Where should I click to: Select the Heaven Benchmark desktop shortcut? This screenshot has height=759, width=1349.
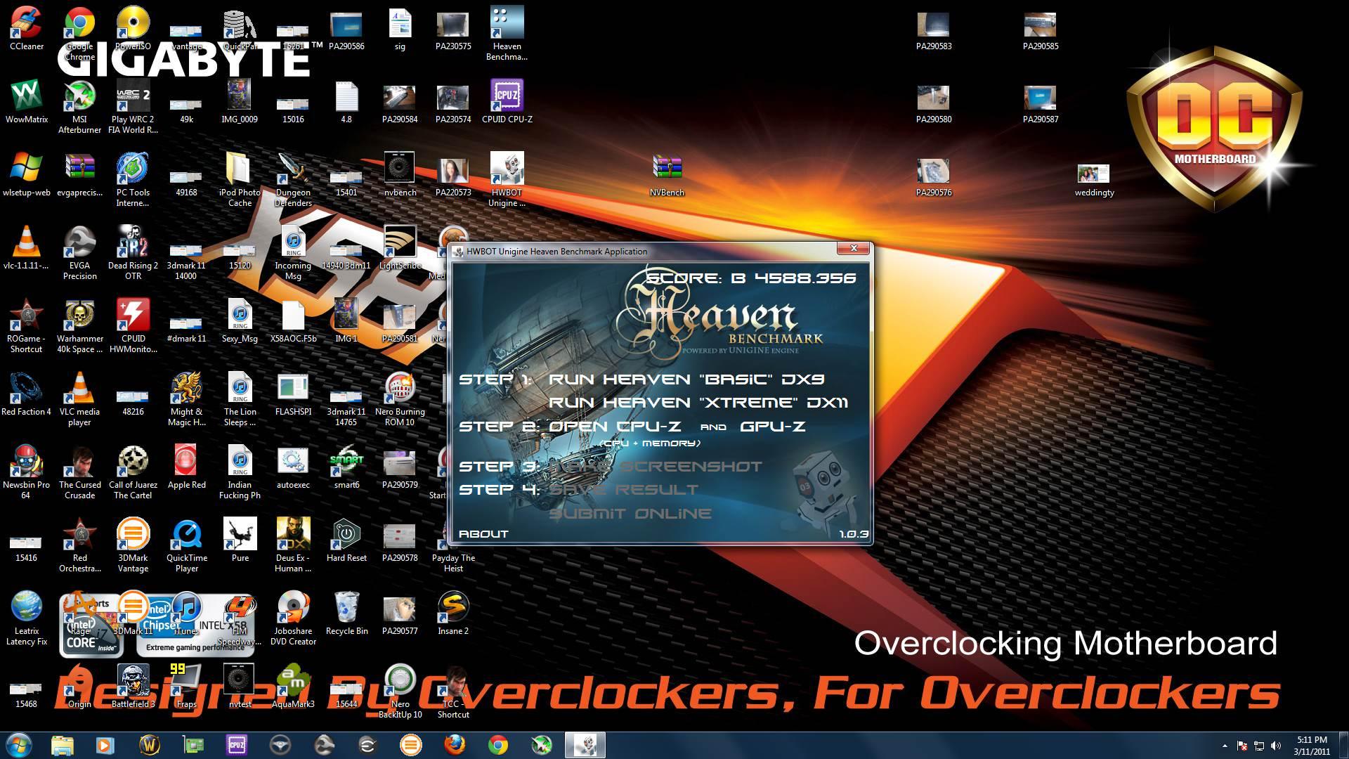(507, 34)
